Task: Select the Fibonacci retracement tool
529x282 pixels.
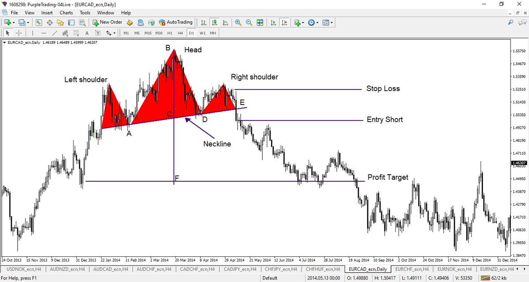Action: (76, 33)
